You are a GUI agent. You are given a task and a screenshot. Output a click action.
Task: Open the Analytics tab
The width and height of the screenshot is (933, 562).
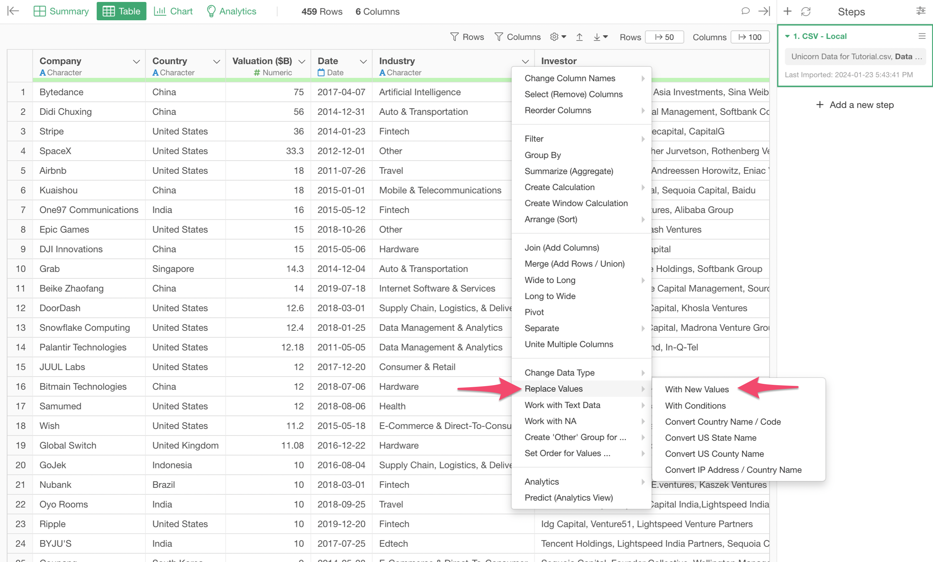point(231,11)
